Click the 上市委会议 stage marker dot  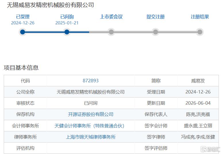click(111, 32)
